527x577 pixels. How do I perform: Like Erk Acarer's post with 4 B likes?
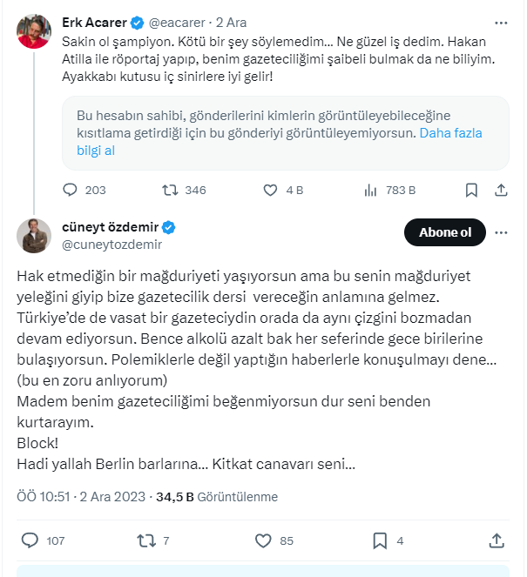tap(270, 190)
